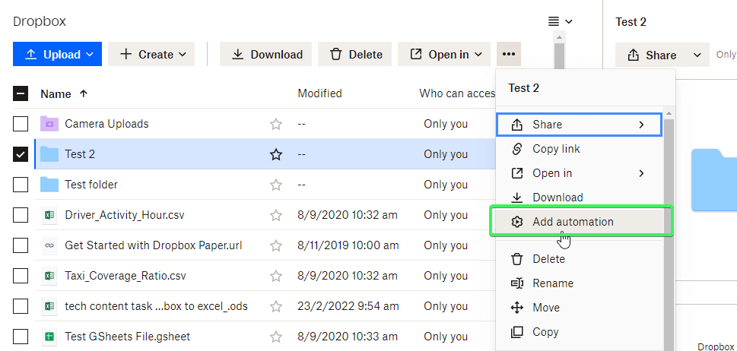Click the Driver_Activity_Hour.csv file icon
This screenshot has height=351, width=737.
[49, 215]
